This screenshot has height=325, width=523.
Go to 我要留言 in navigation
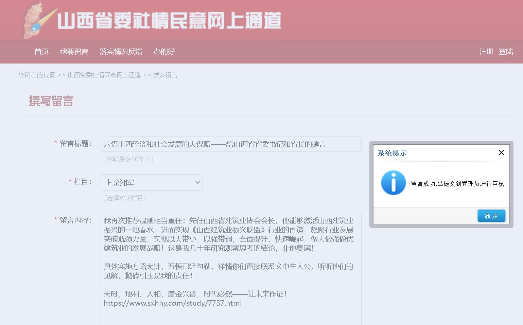click(74, 52)
